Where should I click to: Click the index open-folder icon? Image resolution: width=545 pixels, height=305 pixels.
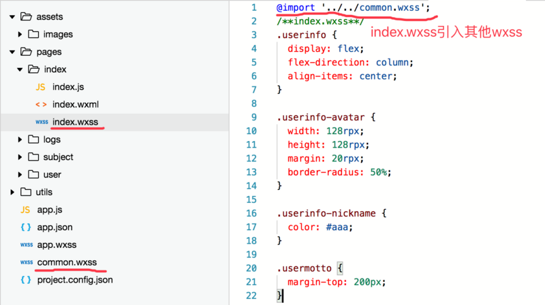click(x=33, y=69)
